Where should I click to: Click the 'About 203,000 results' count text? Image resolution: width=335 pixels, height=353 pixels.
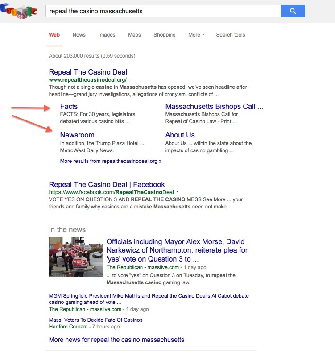[x=92, y=56]
